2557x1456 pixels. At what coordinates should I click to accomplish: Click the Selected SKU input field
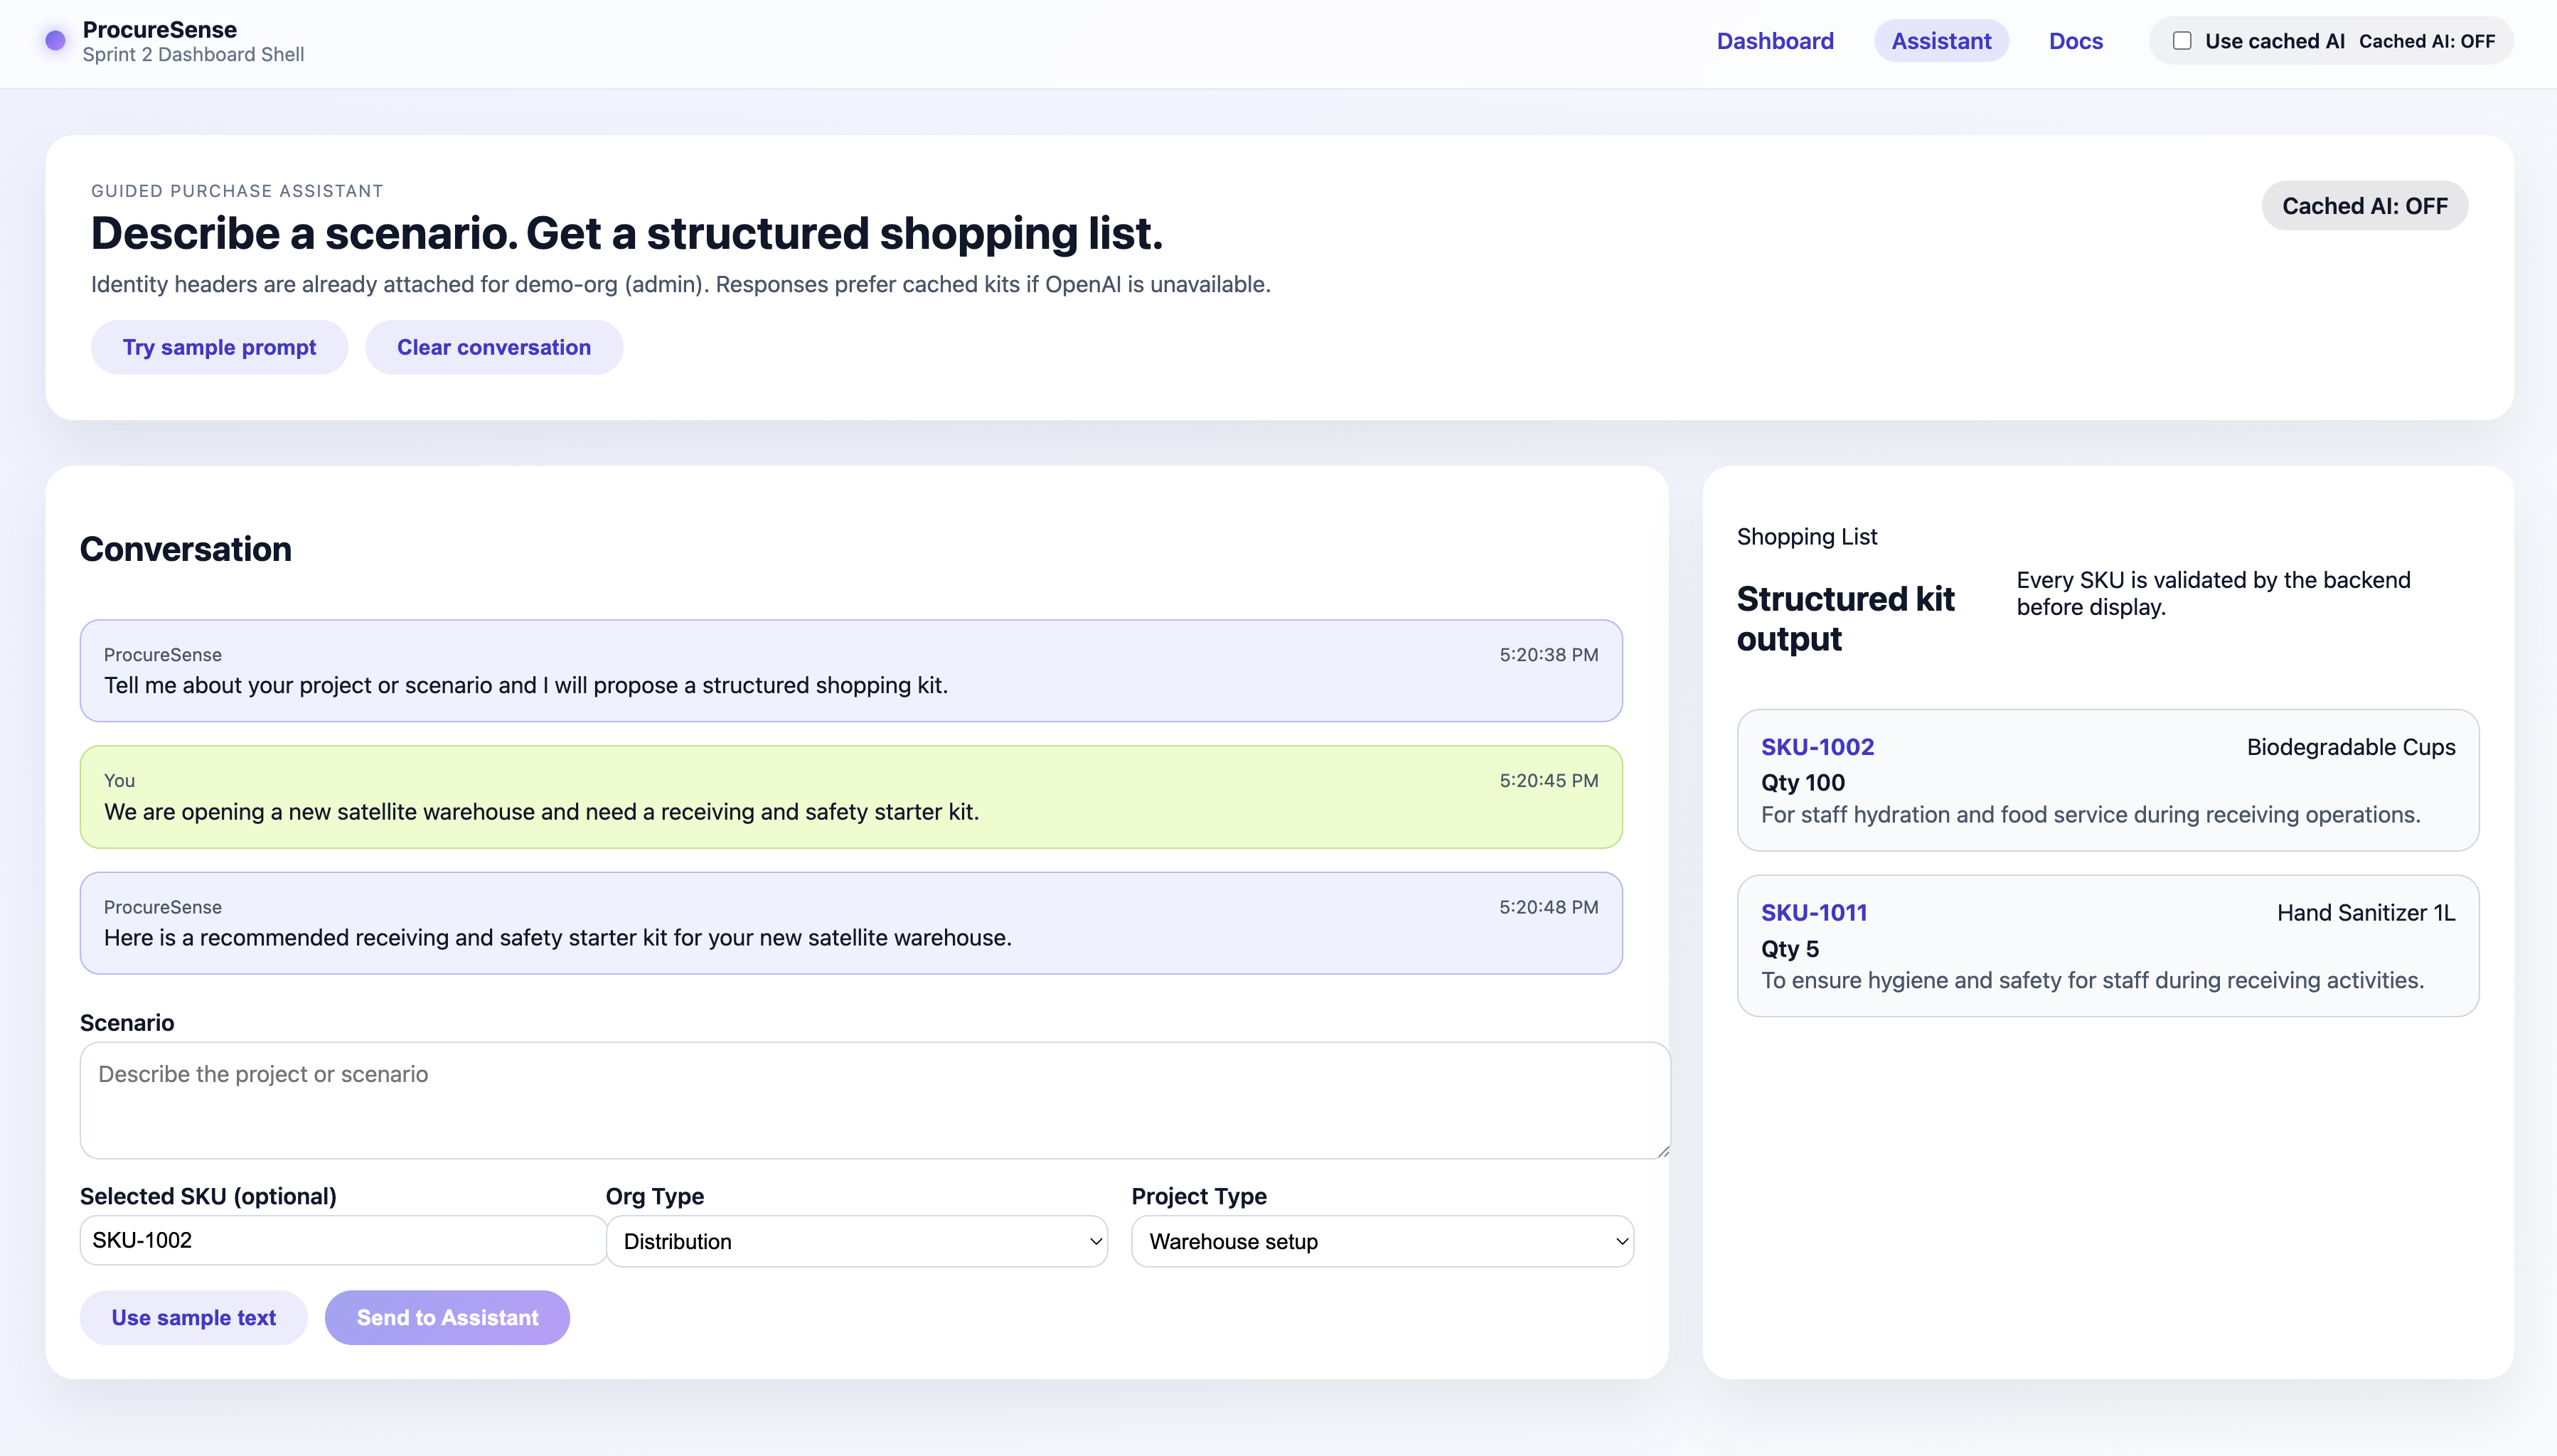point(342,1240)
